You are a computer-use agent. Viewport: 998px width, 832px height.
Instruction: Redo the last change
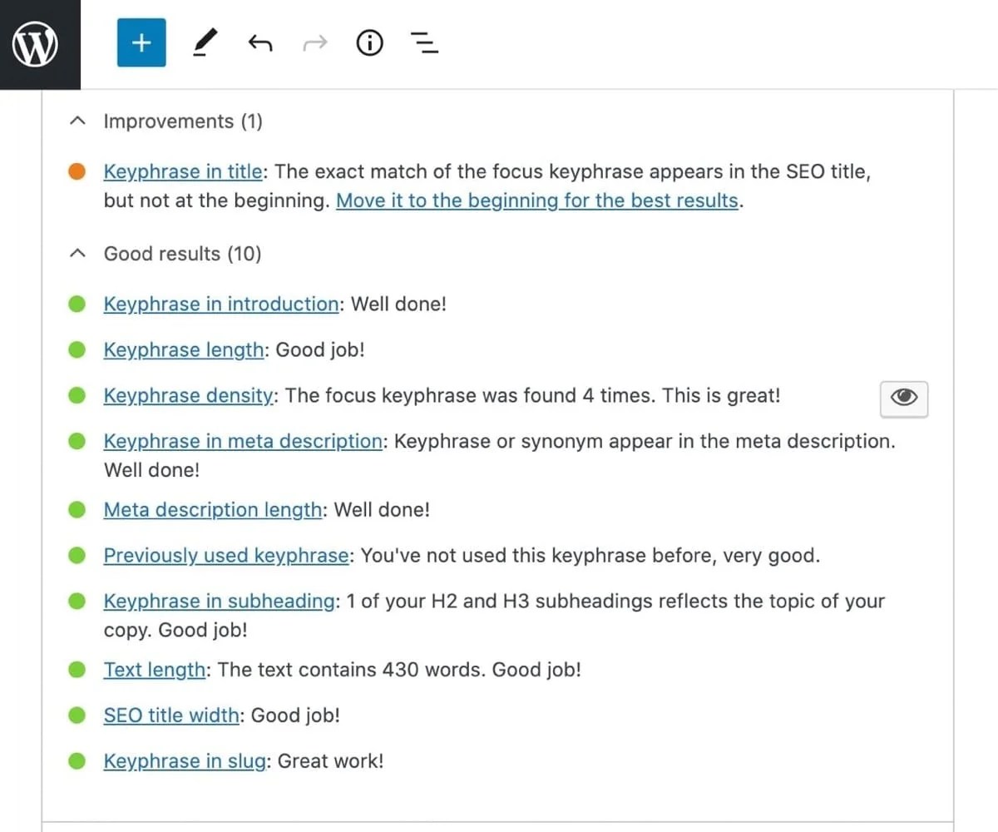pos(314,42)
